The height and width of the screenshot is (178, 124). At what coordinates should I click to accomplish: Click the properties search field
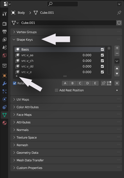click(x=63, y=4)
